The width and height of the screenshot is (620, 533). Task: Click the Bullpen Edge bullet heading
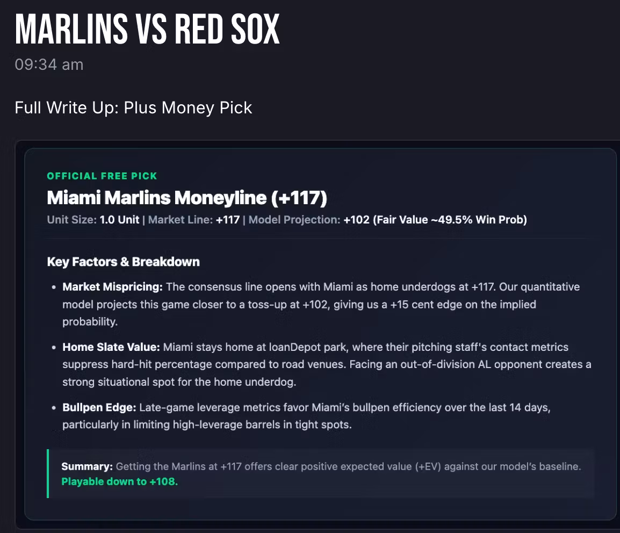point(99,407)
